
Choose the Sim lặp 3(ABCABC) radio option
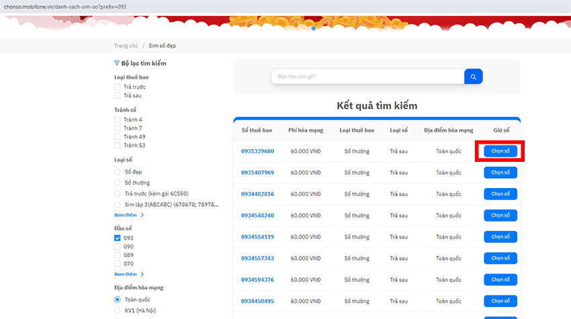[118, 204]
